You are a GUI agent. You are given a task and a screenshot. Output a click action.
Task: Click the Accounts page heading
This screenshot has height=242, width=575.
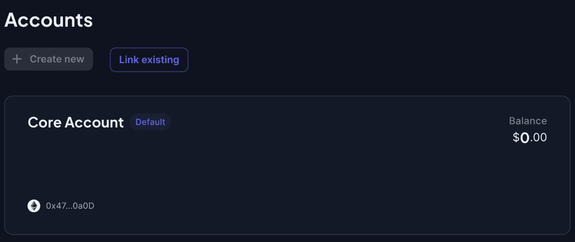point(49,20)
